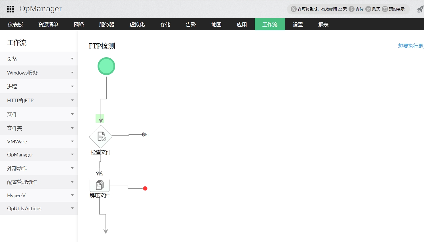Select the green start node circle
This screenshot has height=242, width=424.
[106, 66]
